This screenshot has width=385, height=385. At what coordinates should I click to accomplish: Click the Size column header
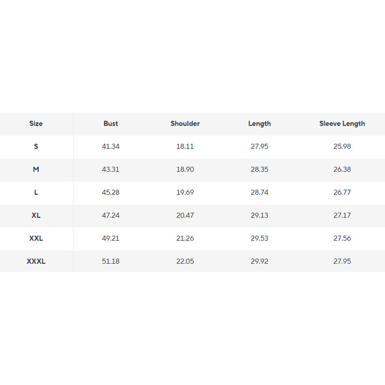coord(36,124)
